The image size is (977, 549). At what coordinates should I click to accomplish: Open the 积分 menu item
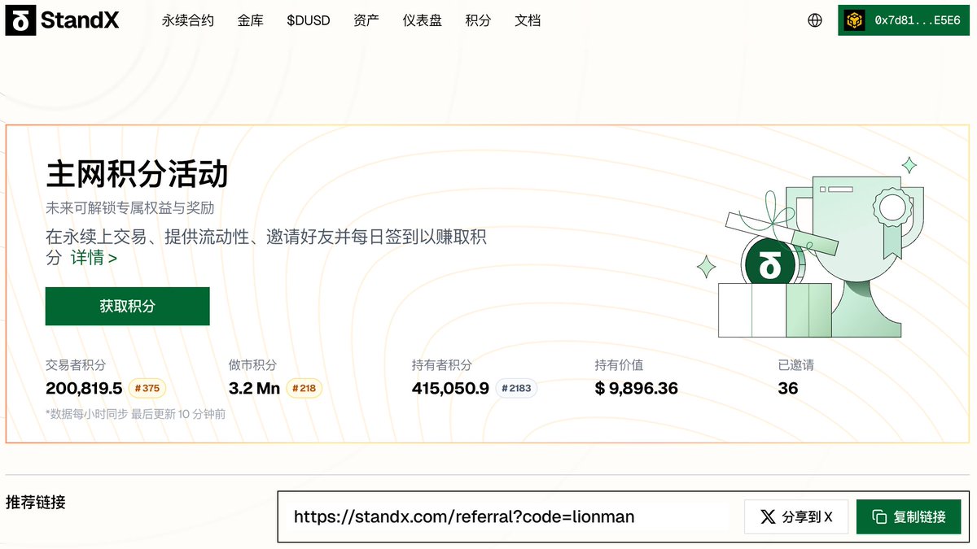pyautogui.click(x=479, y=20)
